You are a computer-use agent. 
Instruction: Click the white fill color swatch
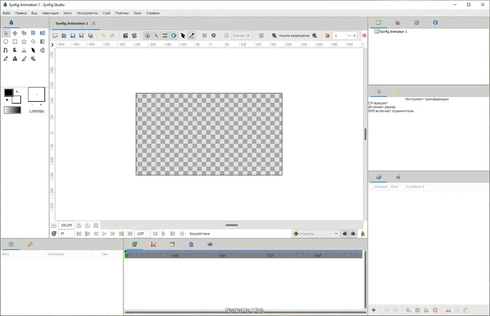pyautogui.click(x=17, y=100)
